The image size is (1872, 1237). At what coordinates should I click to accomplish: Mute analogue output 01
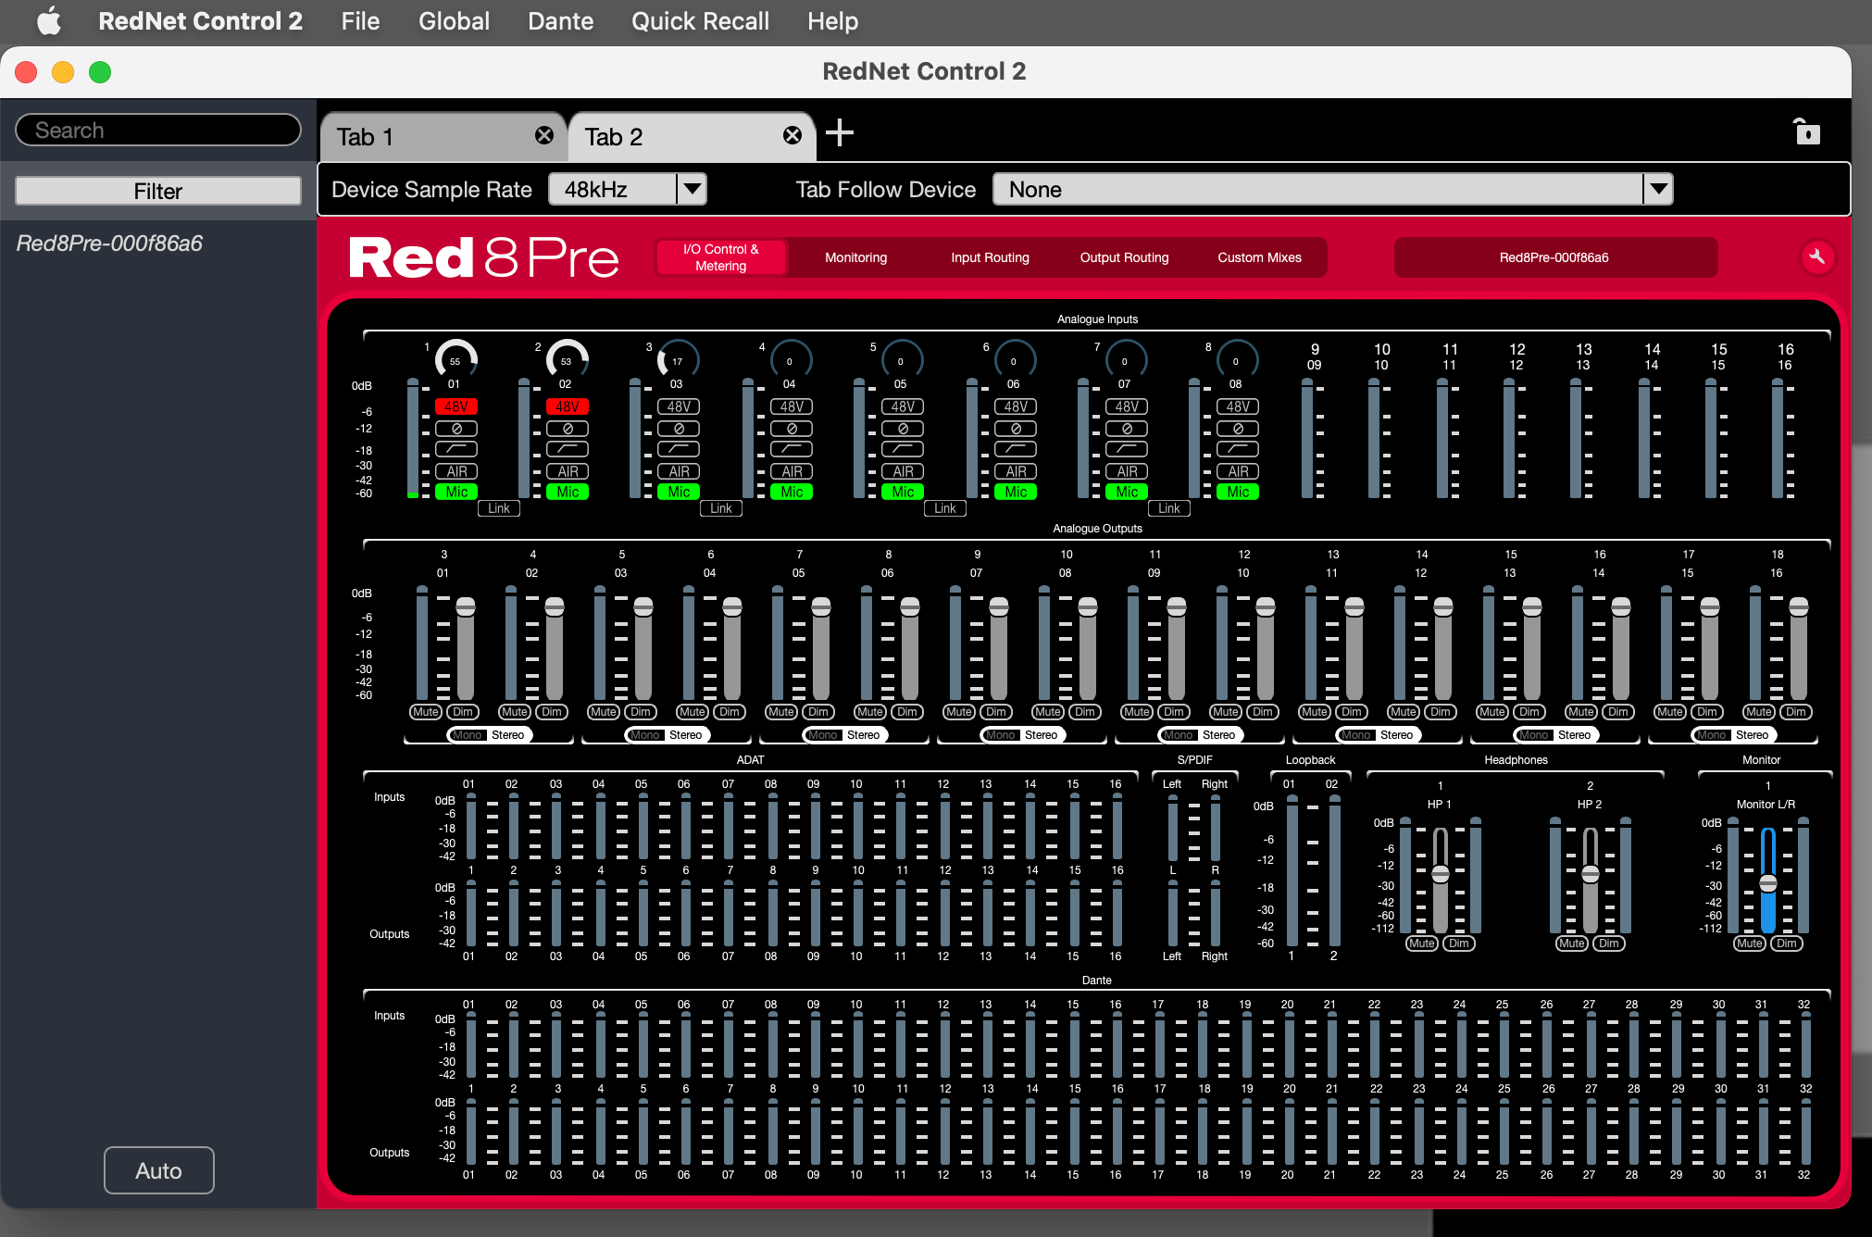(x=426, y=712)
